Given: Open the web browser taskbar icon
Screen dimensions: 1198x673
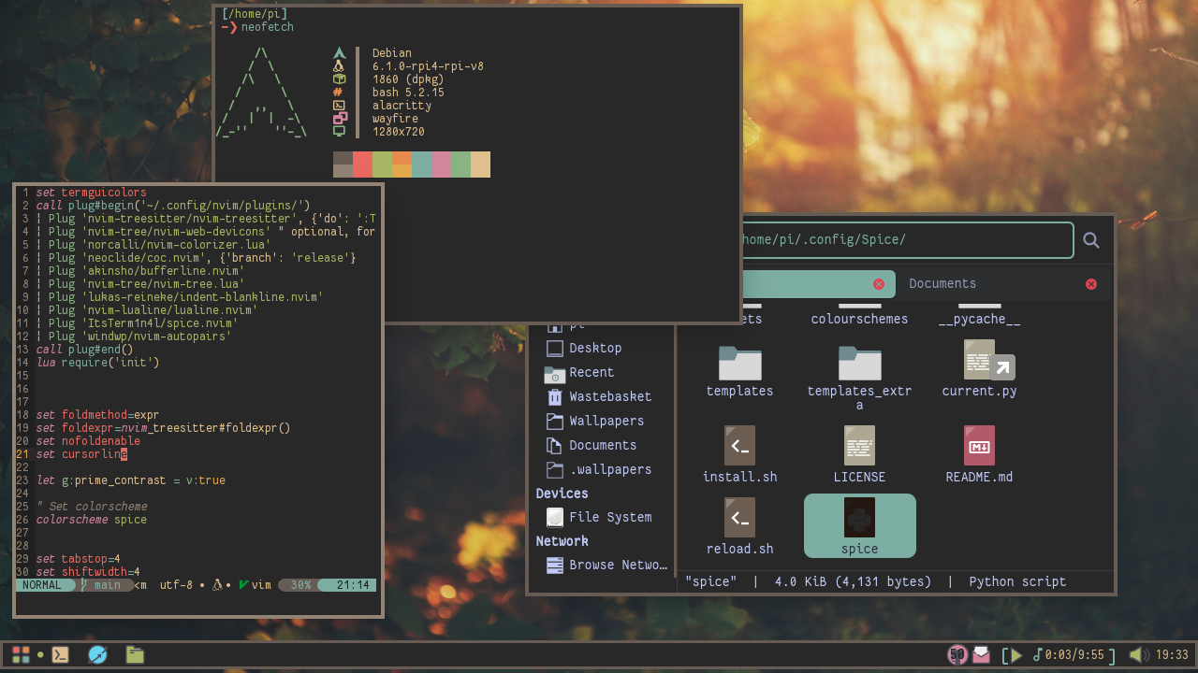Looking at the screenshot, I should point(97,654).
